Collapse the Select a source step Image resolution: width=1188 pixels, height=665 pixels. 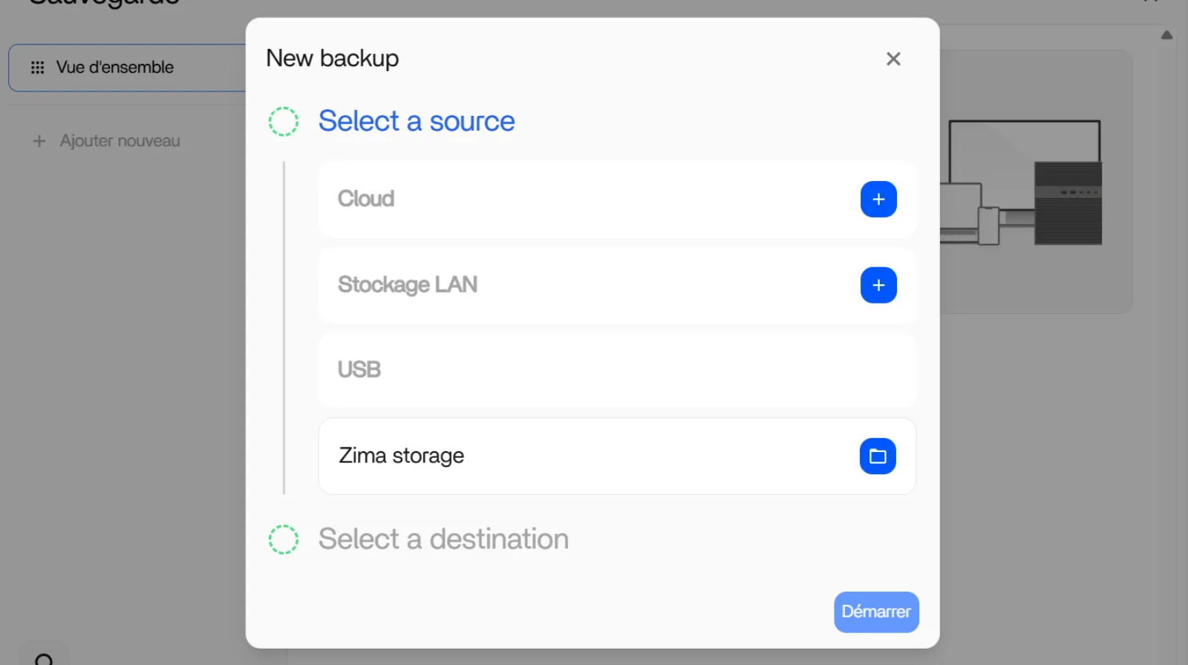click(416, 122)
